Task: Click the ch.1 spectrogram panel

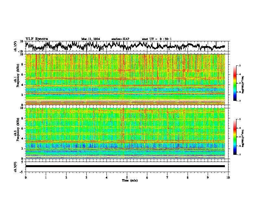Action: pos(125,79)
